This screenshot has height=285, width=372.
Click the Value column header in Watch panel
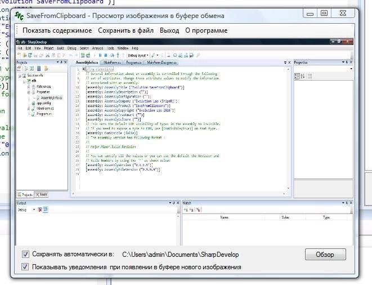tap(285, 217)
